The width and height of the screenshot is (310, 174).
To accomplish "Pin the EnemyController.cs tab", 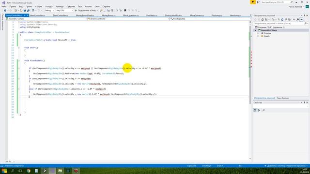I will click(25, 15).
